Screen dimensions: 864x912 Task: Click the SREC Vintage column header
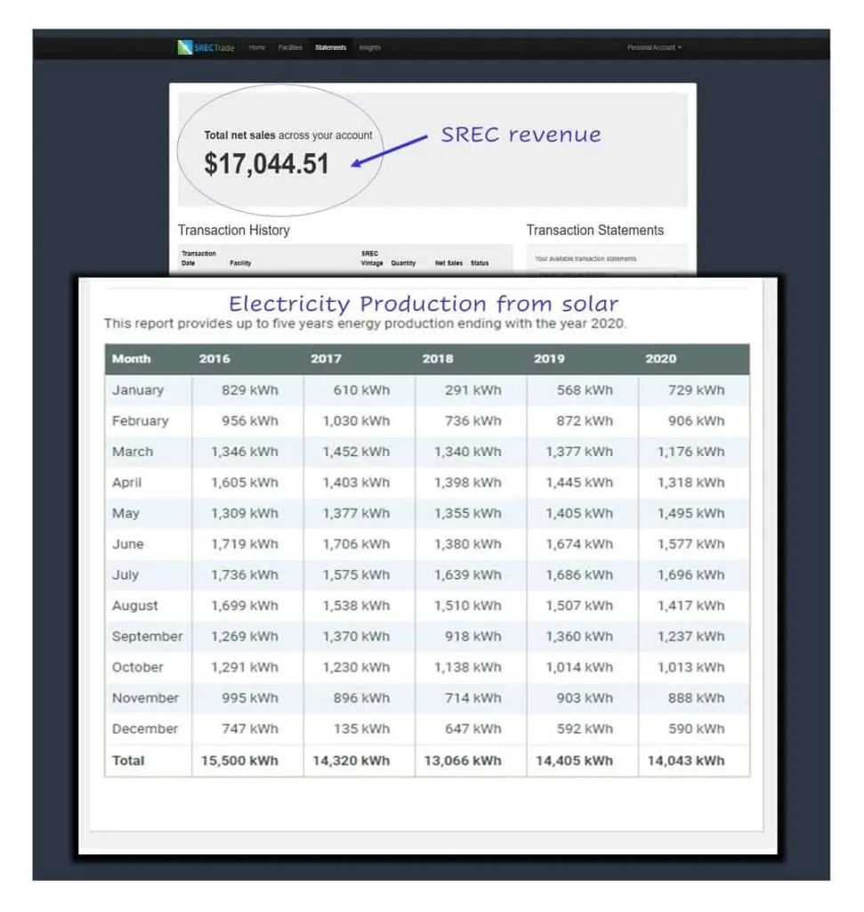(371, 258)
